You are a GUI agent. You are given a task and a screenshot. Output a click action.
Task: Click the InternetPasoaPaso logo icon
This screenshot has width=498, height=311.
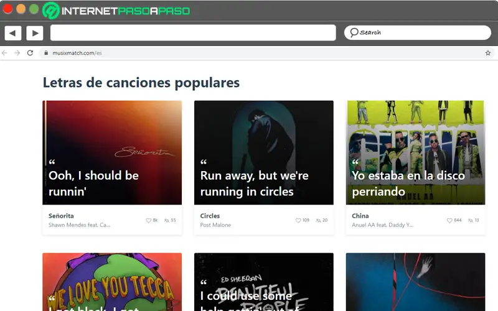[x=51, y=11]
